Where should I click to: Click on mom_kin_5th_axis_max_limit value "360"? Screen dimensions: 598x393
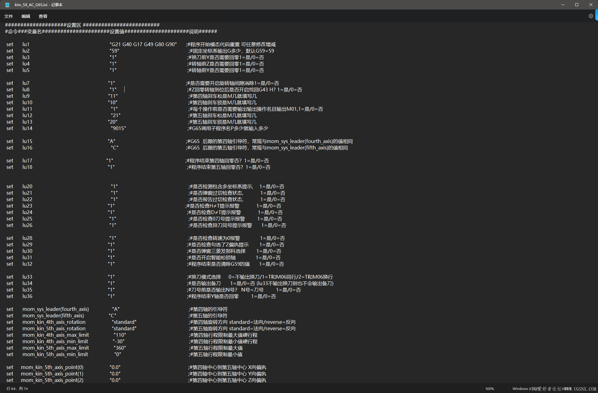coord(120,348)
